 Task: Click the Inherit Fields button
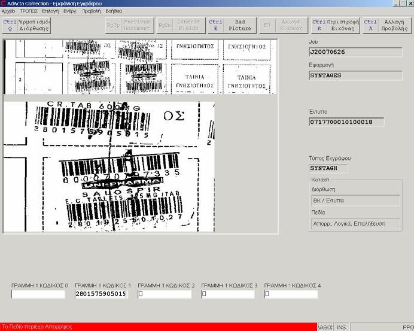(x=181, y=25)
